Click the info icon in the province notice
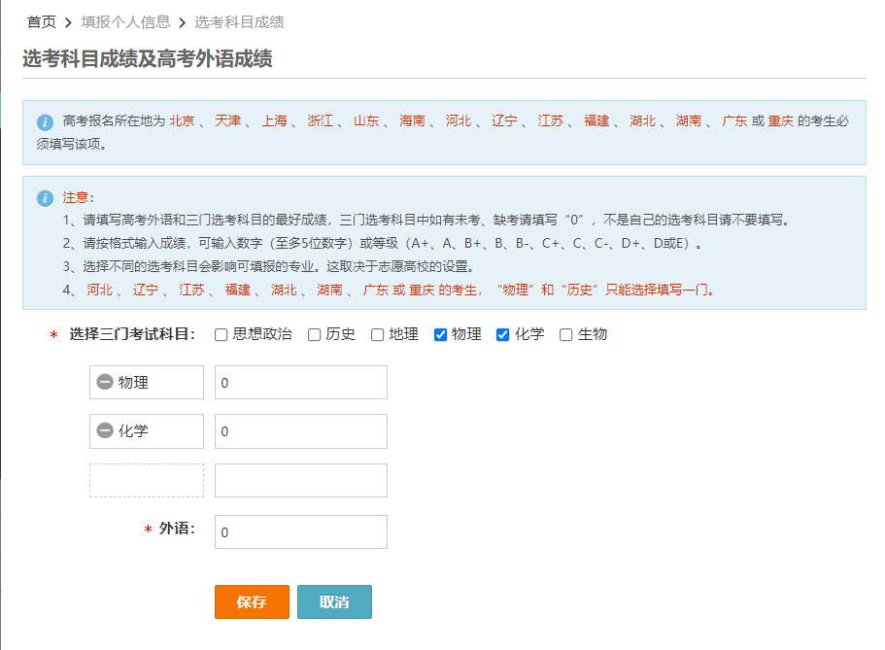 tap(45, 122)
